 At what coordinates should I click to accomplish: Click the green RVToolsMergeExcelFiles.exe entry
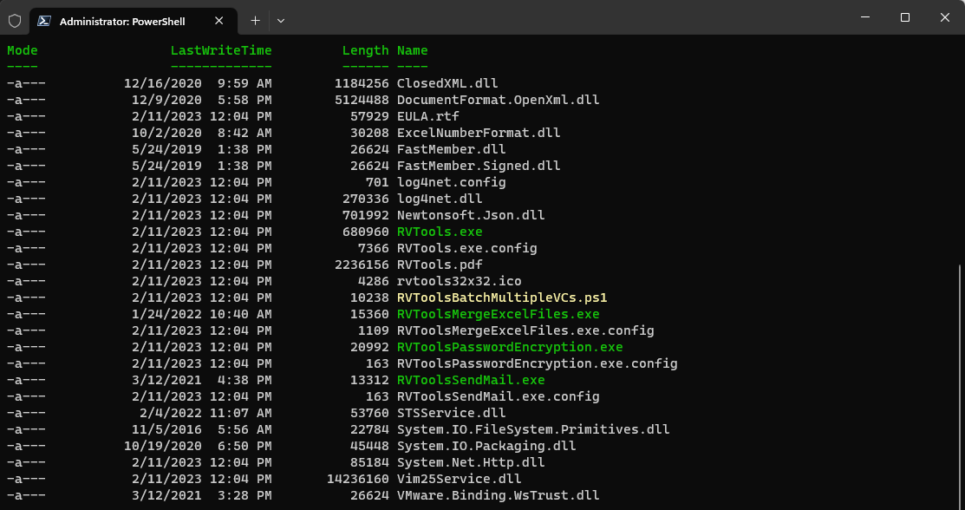coord(498,315)
